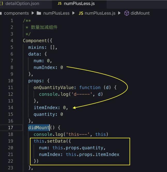Image resolution: width=167 pixels, height=172 pixels.
Task: Click console.log('this---', this) statement
Action: [x=71, y=135]
